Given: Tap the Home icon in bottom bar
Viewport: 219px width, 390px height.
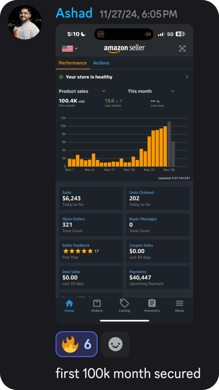Looking at the screenshot, I should point(69,303).
